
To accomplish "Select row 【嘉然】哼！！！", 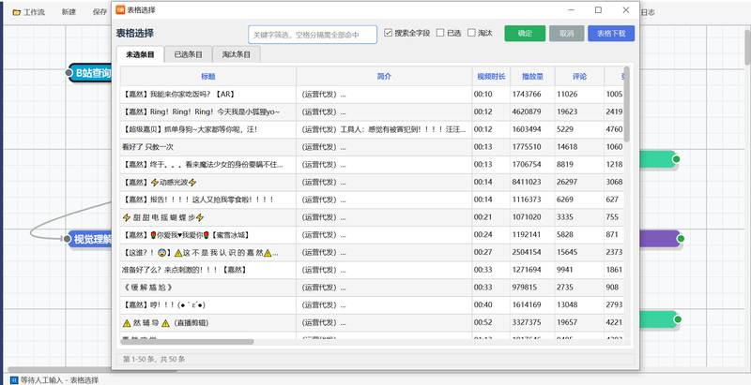I will (x=372, y=304).
